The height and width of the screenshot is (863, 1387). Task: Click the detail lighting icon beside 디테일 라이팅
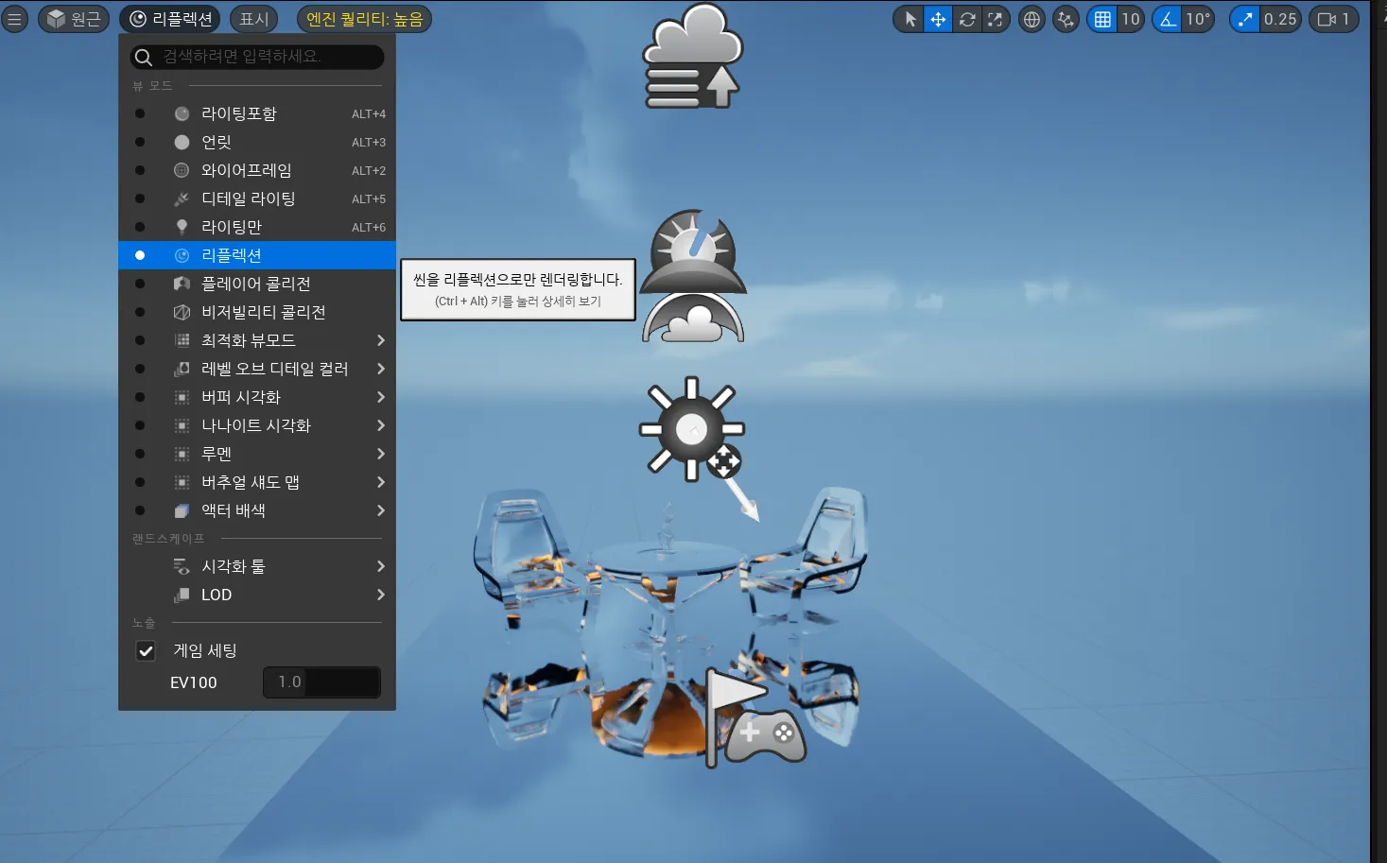click(x=182, y=198)
